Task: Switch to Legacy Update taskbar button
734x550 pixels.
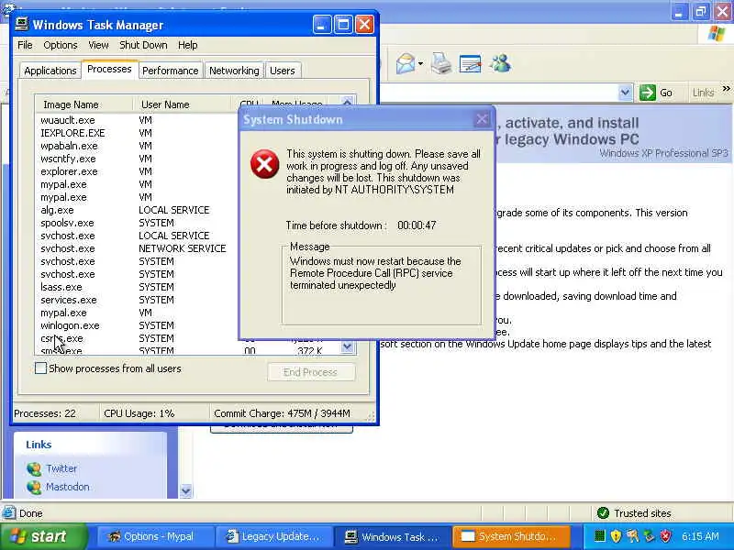Action: (x=274, y=536)
